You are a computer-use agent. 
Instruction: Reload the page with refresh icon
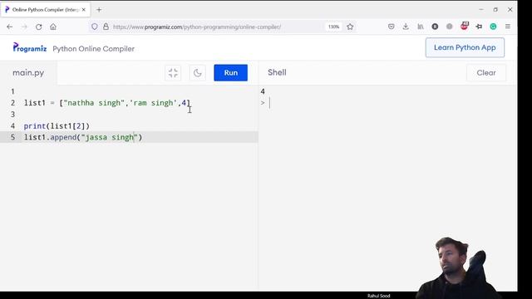[x=39, y=27]
